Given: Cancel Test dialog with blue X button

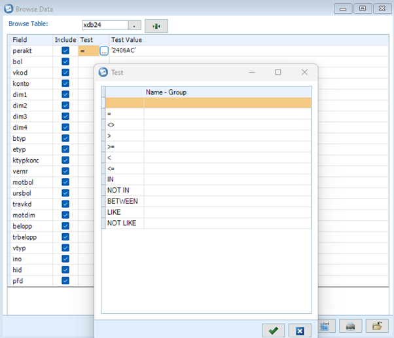Looking at the screenshot, I should point(300,330).
